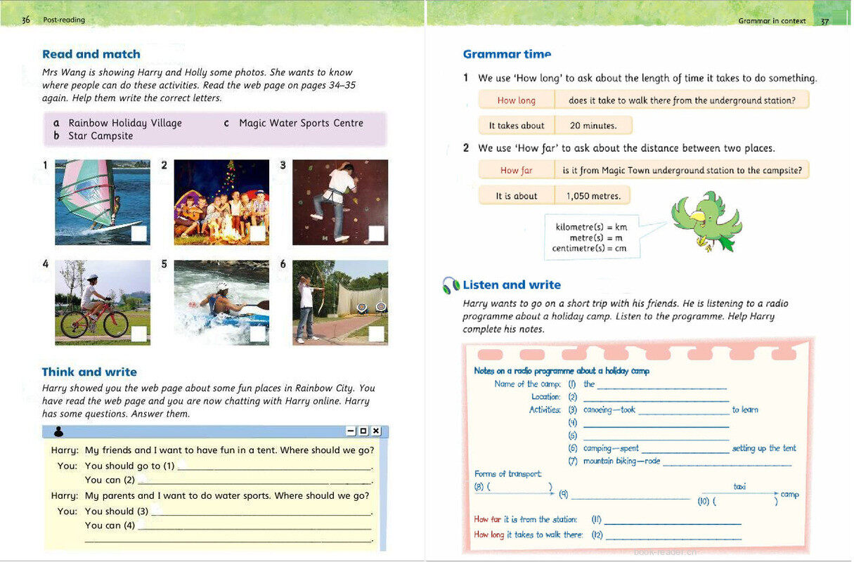Viewport: 854px width, 562px height.
Task: Click the 'Grammar time' heading
Action: tap(507, 54)
